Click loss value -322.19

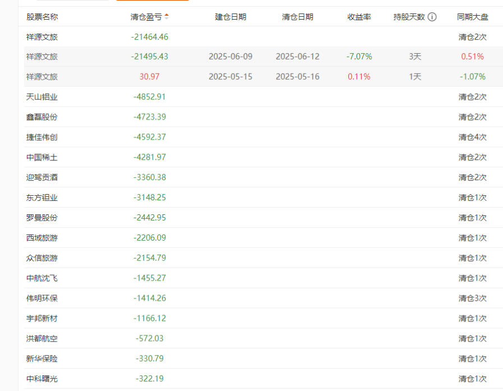click(x=150, y=379)
